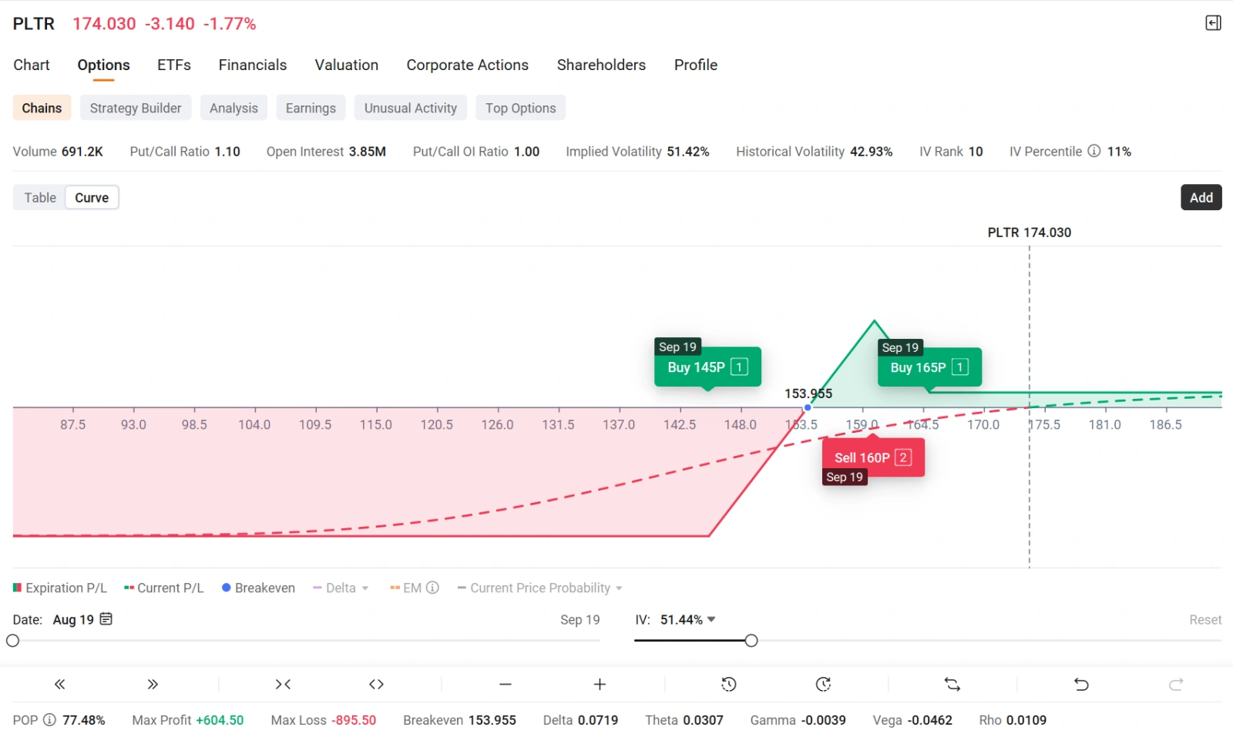Image resolution: width=1233 pixels, height=737 pixels.
Task: Click the redo arrow icon
Action: [x=1176, y=684]
